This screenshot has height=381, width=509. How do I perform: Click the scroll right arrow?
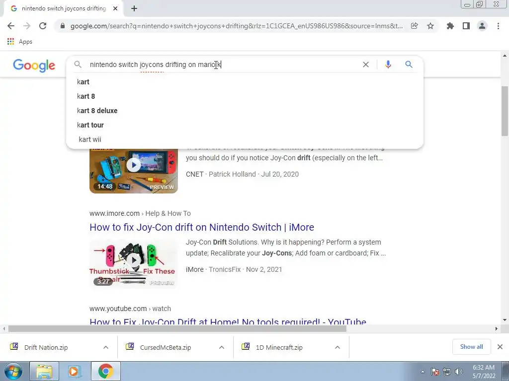pos(497,328)
